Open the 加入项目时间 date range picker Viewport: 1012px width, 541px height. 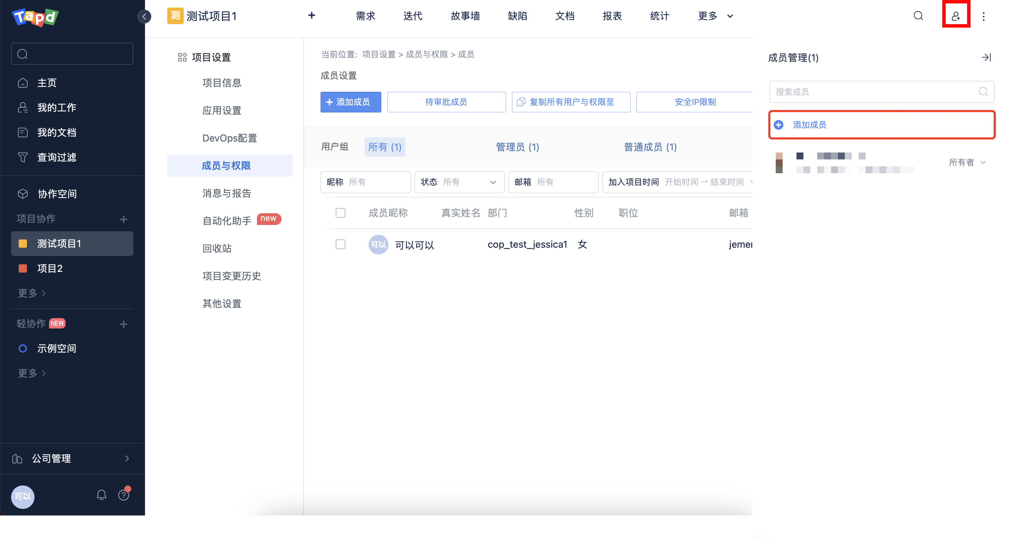(x=677, y=182)
